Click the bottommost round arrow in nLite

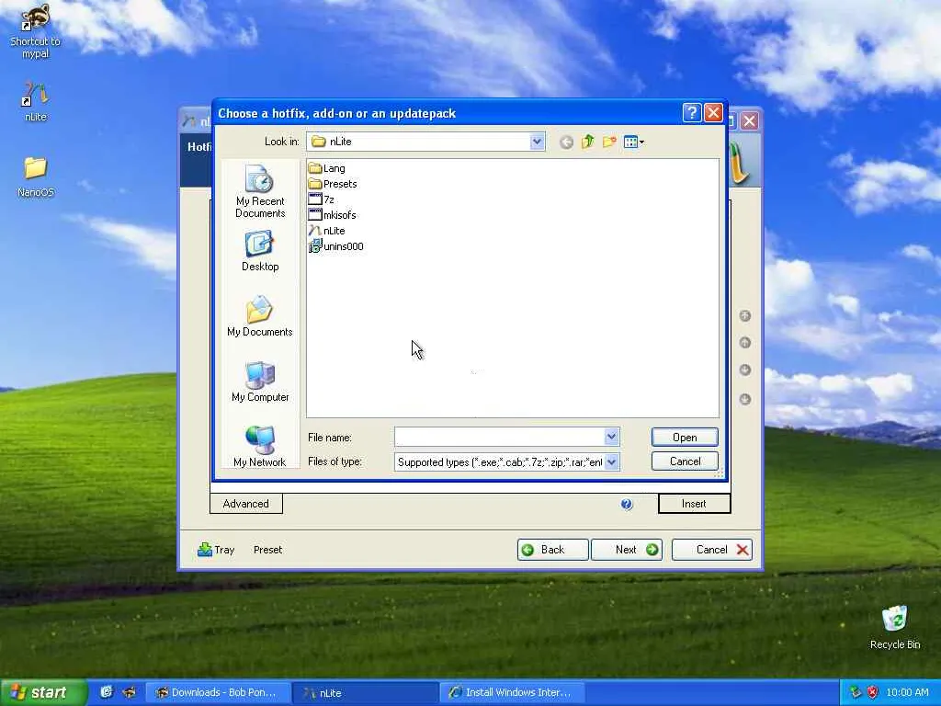coord(744,399)
